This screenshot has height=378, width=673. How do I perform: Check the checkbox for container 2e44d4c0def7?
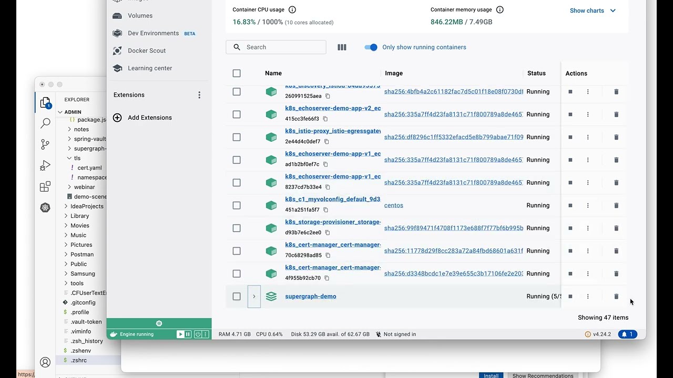pos(237,137)
